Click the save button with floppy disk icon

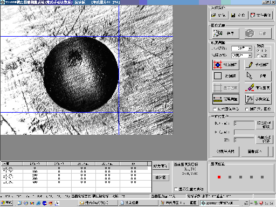pos(238,15)
